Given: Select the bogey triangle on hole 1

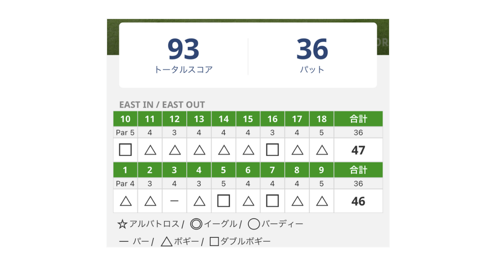Looking at the screenshot, I should pos(125,201).
